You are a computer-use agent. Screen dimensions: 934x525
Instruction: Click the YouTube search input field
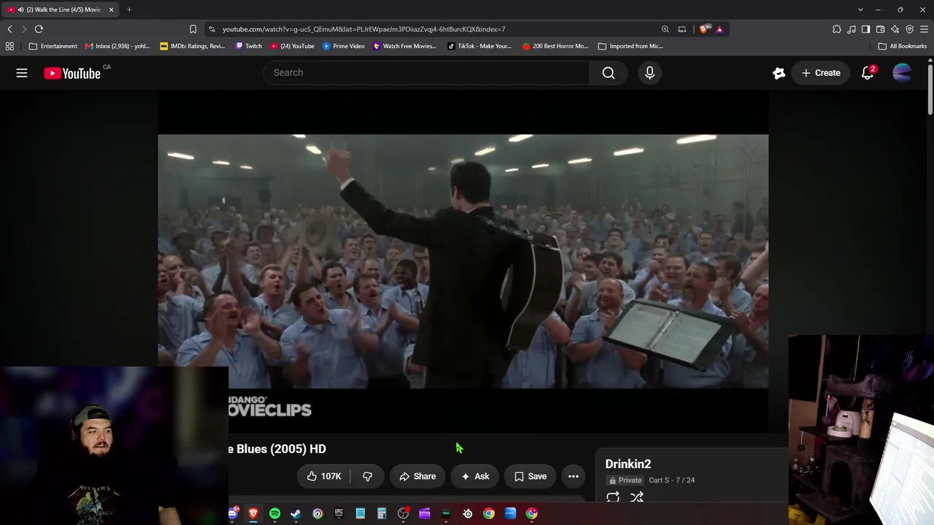427,73
